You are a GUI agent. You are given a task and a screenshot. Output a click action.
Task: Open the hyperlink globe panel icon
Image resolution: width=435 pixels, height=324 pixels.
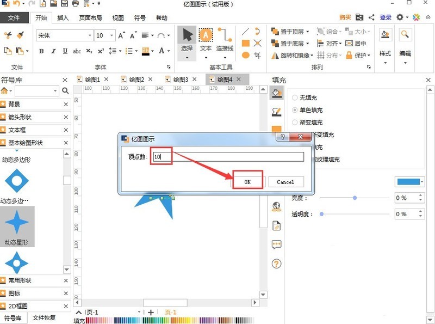[276, 207]
